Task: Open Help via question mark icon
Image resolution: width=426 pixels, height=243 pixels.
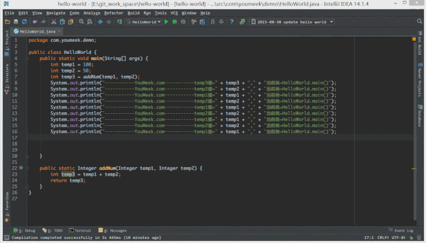Action: pyautogui.click(x=232, y=22)
